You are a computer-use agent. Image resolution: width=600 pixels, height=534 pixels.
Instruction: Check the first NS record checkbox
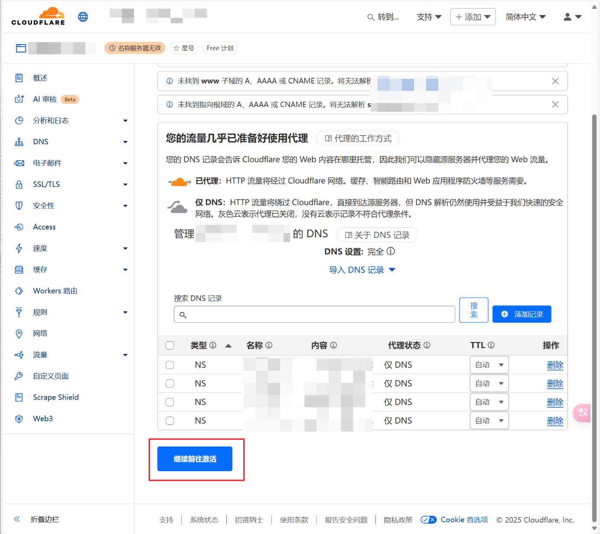click(x=170, y=365)
